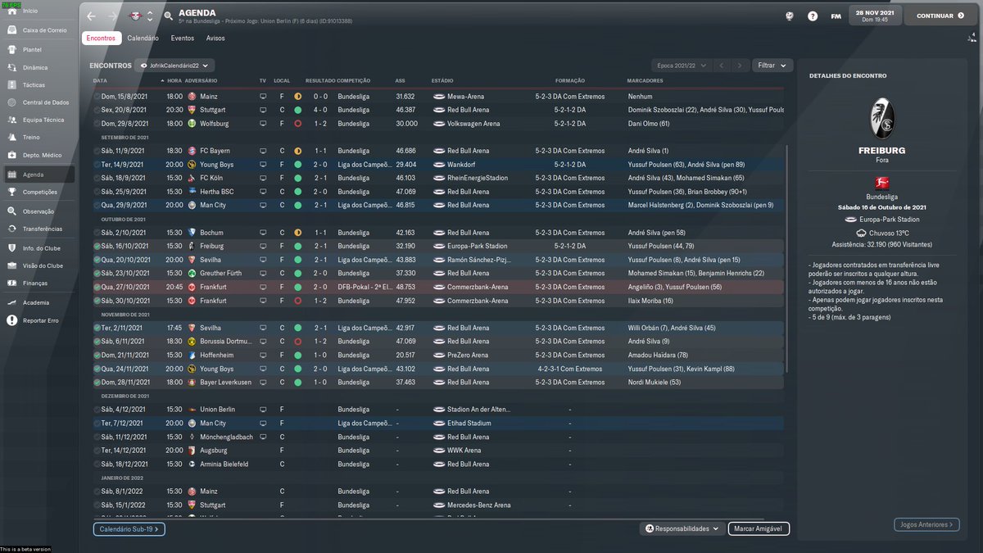This screenshot has height=553, width=983.
Task: Toggle check mark on Sevilha 20/10/2021 row
Action: [x=97, y=260]
